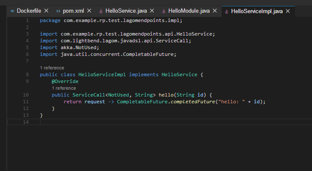Click the 'akka.NotUsed' import text
312x171 pixels.
(79, 47)
